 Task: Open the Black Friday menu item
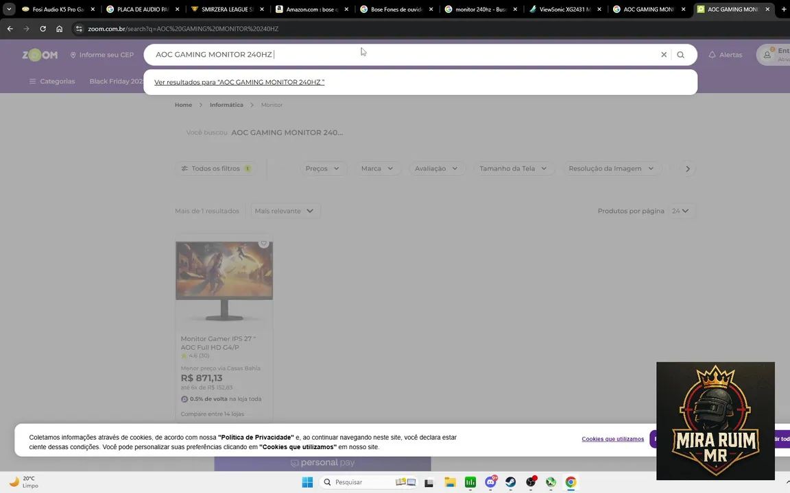[x=117, y=81]
